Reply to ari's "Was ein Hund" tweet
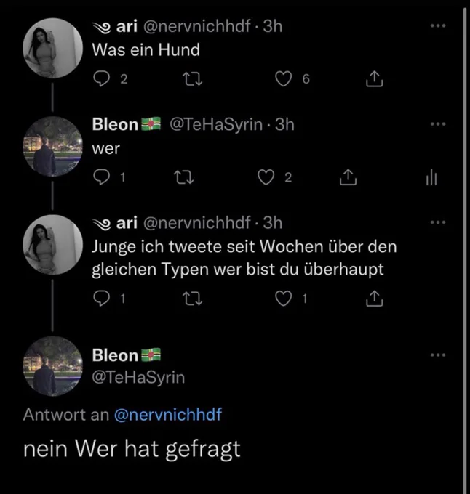Image resolution: width=470 pixels, height=494 pixels. (x=102, y=78)
